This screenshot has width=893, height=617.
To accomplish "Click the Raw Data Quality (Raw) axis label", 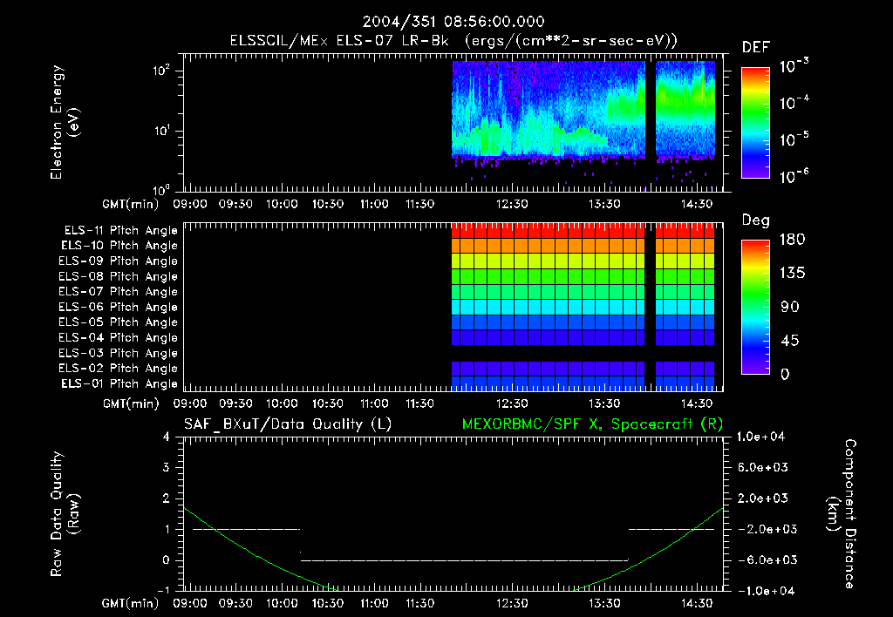I will [x=65, y=513].
